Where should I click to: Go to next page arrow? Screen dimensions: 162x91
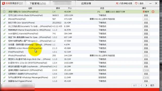(146, 85)
